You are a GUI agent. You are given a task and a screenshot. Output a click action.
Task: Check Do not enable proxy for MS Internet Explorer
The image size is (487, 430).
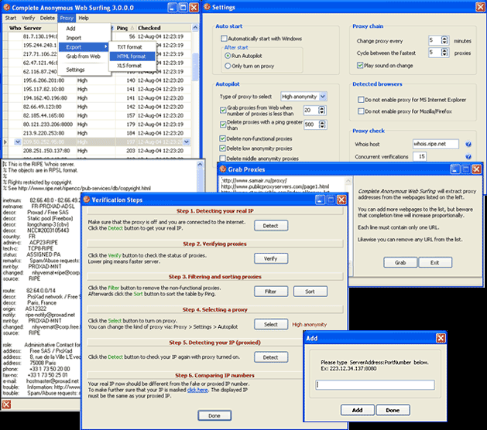click(361, 100)
